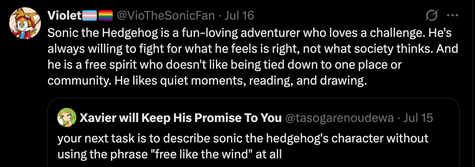
Task: Open the @tasogarenoudewa handle in the quoted post
Action: [x=340, y=118]
